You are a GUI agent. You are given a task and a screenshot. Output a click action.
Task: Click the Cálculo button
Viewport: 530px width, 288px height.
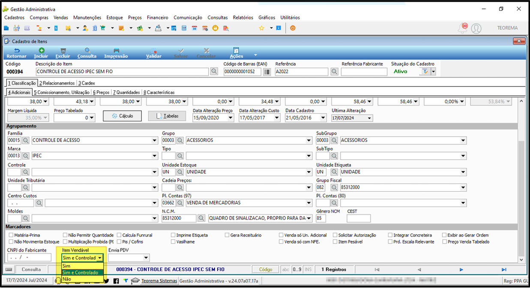122,116
